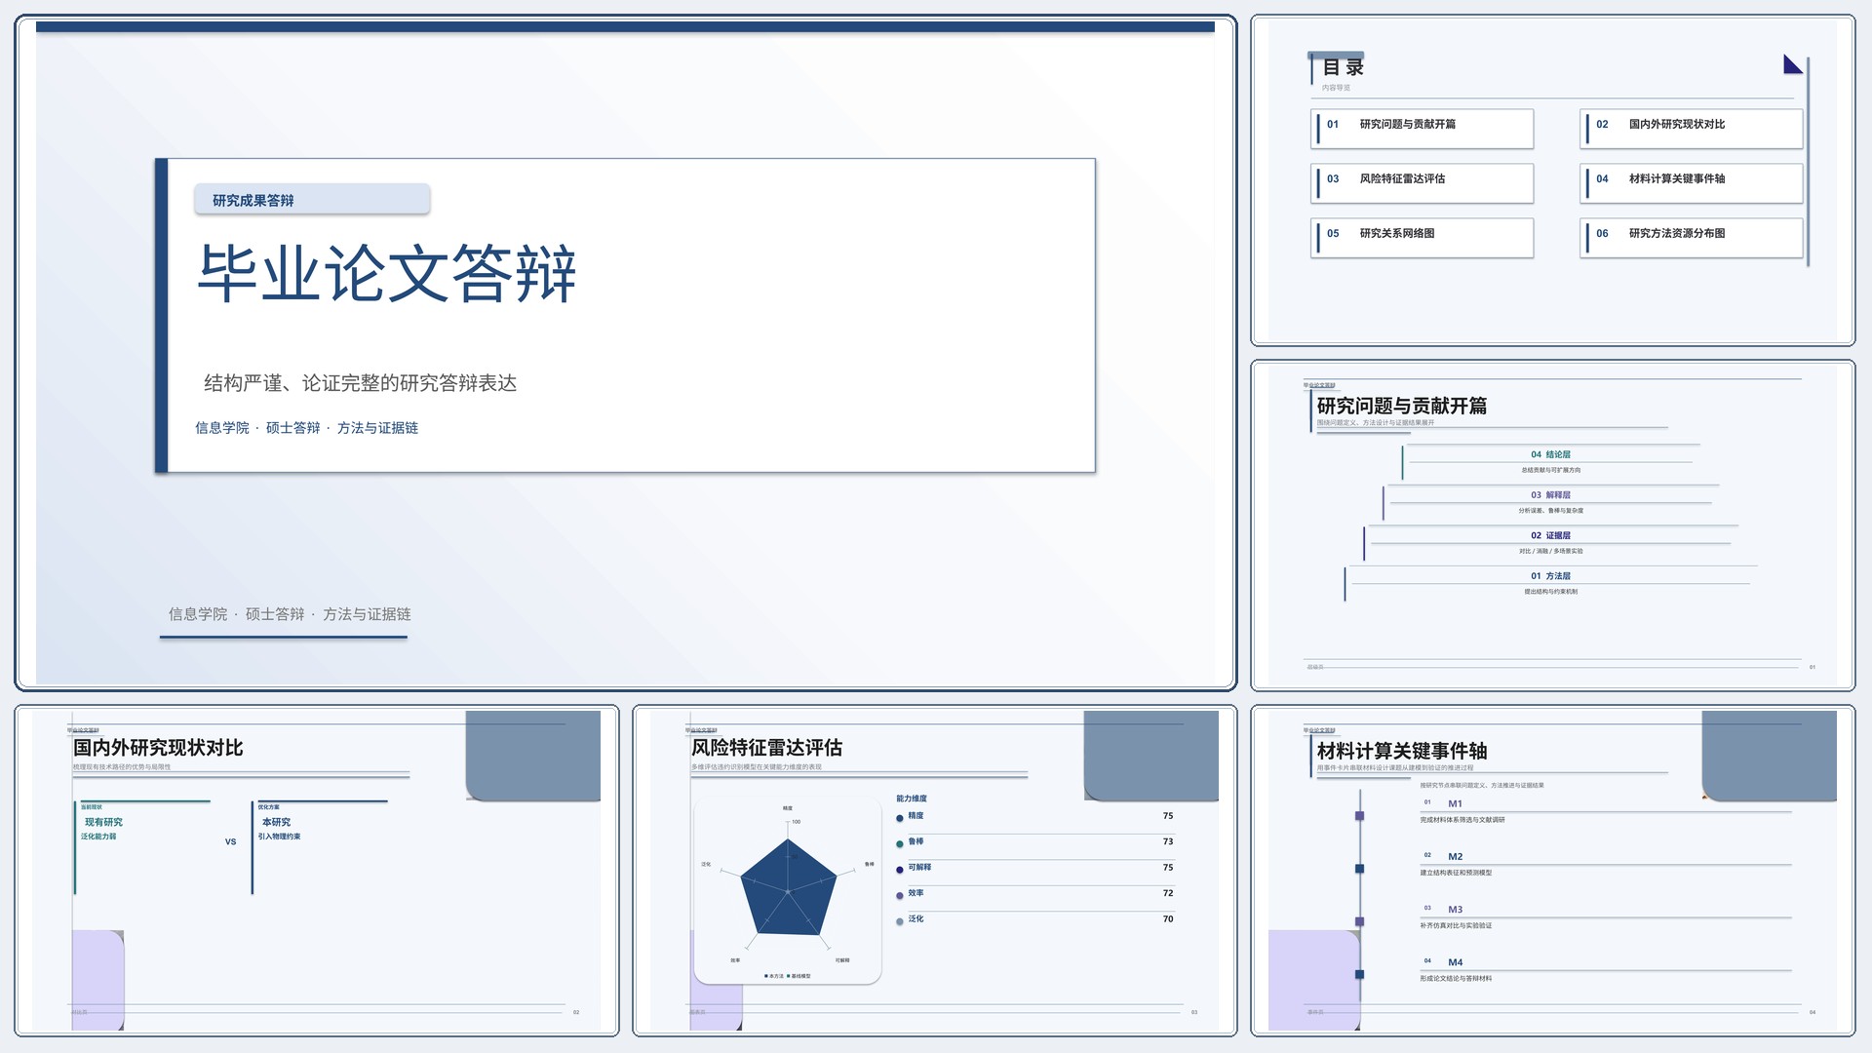Click contents entry 01 研究问题与贡献开篇
The image size is (1872, 1053).
point(1423,129)
